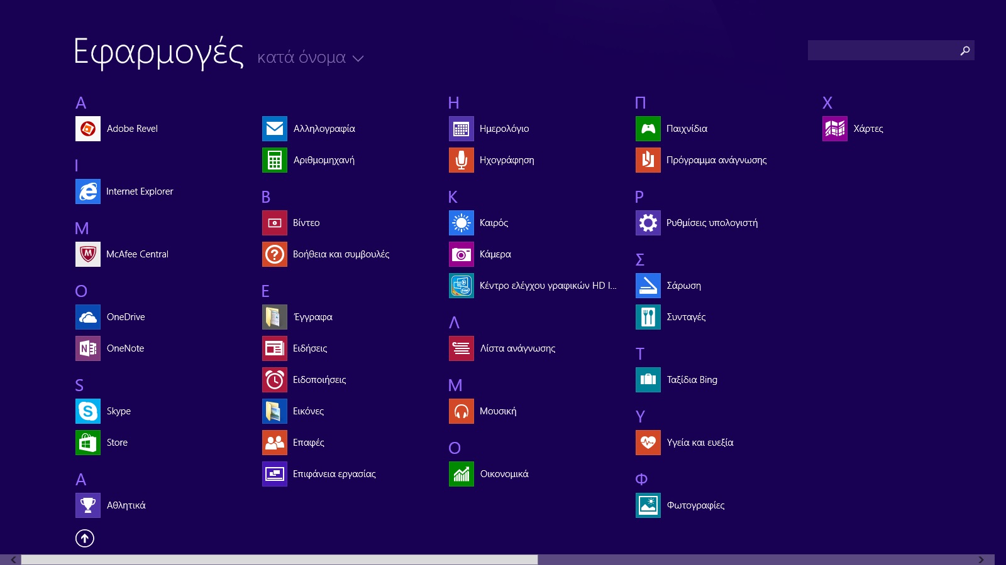Click the 'Φ' group letter header
The width and height of the screenshot is (1006, 565).
coord(641,480)
